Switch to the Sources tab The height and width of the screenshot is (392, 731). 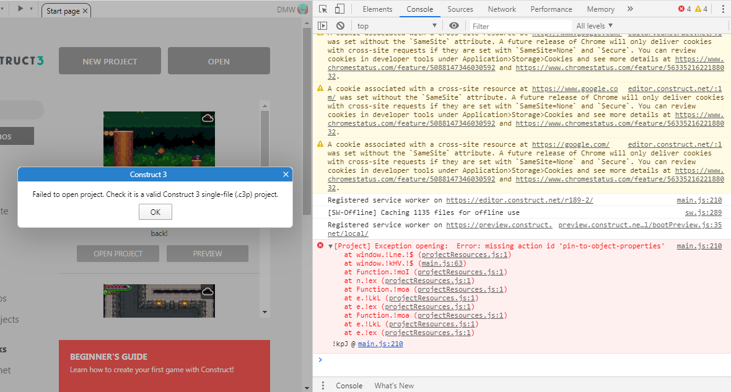point(460,9)
